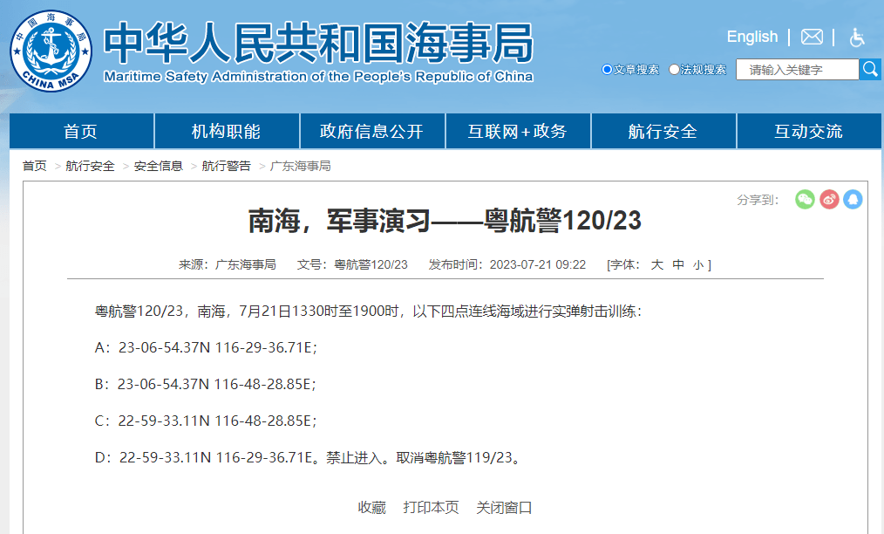This screenshot has height=534, width=884.
Task: Open the 政府信息公开 navigation tab
Action: click(x=372, y=131)
